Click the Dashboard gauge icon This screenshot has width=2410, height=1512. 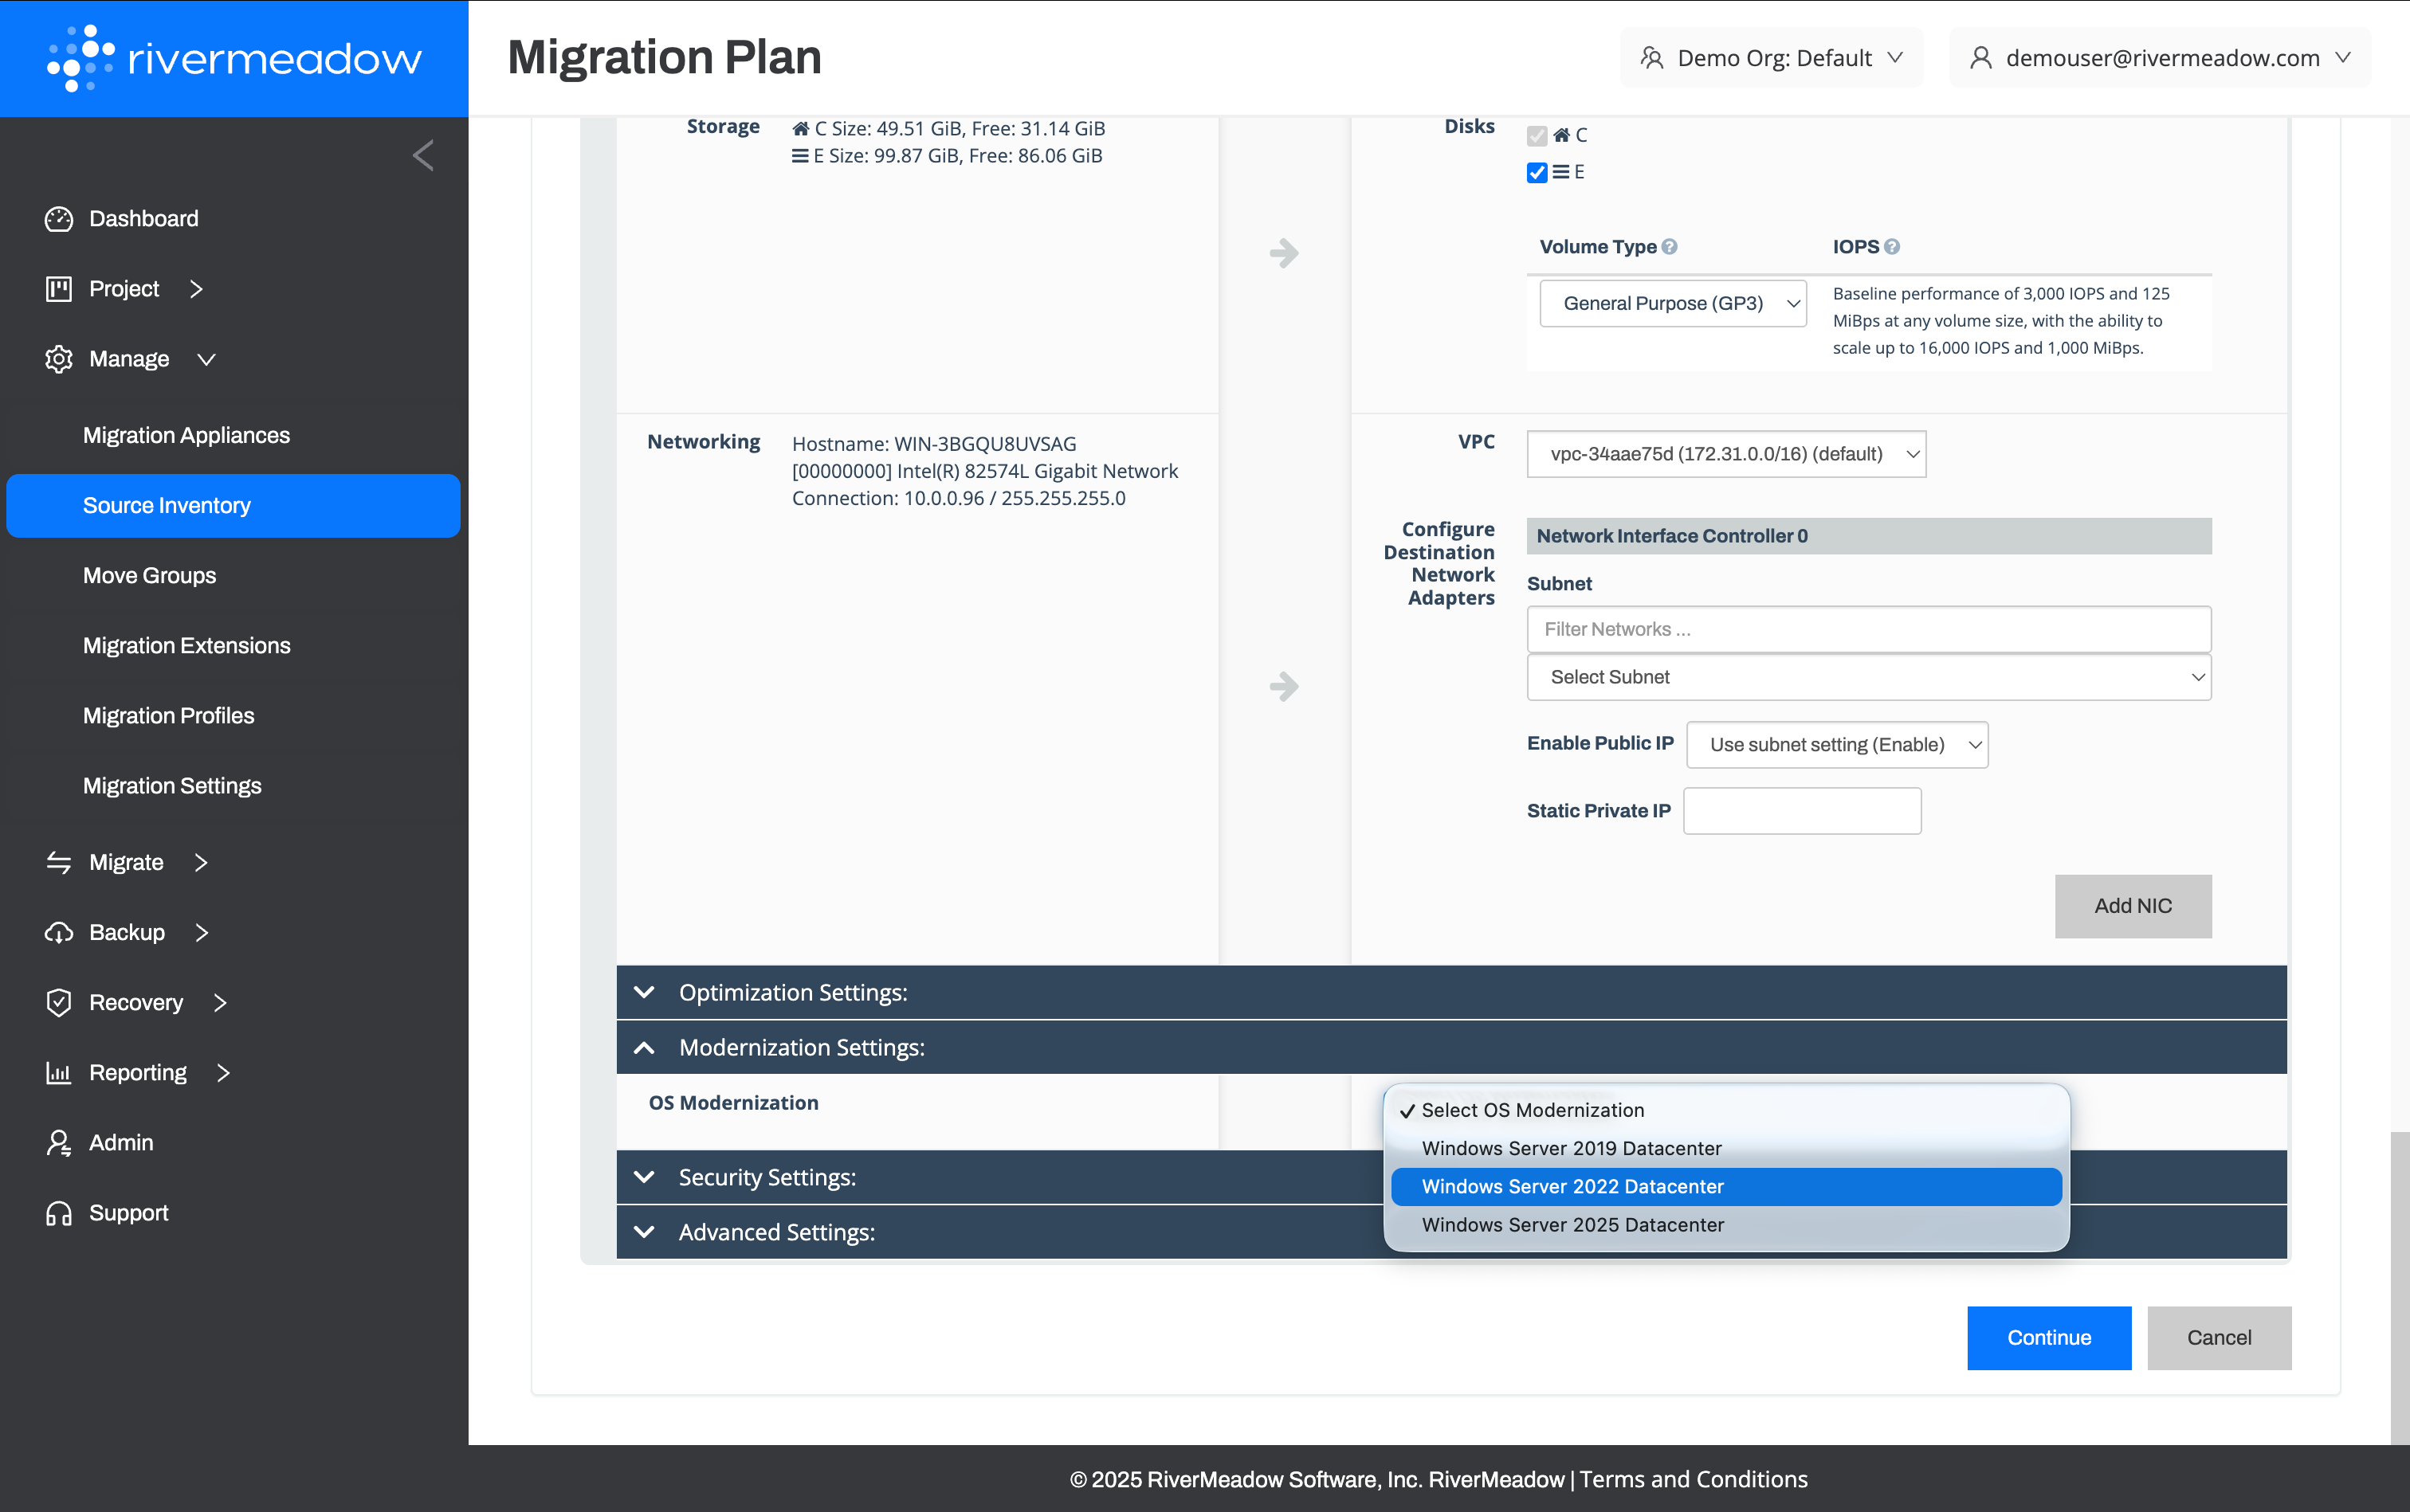tap(58, 219)
